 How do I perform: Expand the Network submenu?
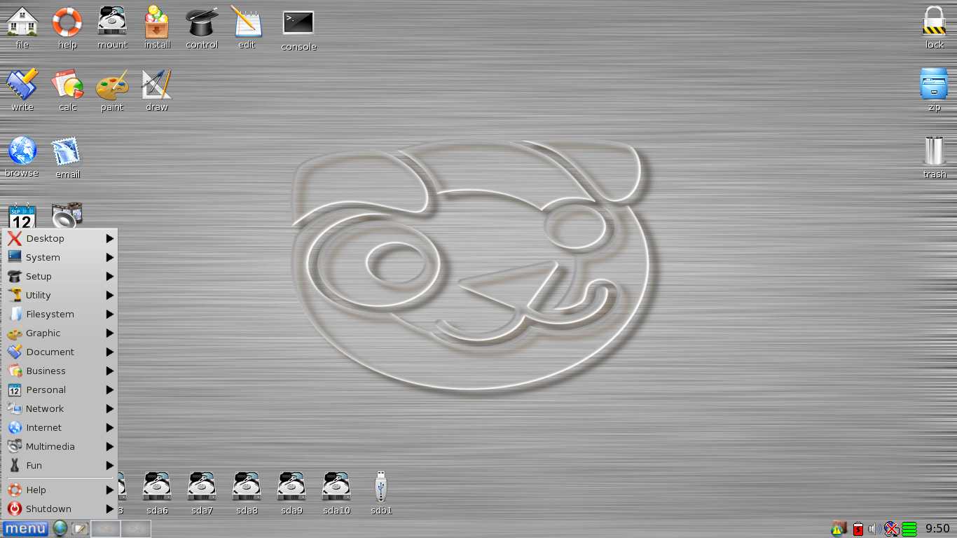pyautogui.click(x=60, y=409)
